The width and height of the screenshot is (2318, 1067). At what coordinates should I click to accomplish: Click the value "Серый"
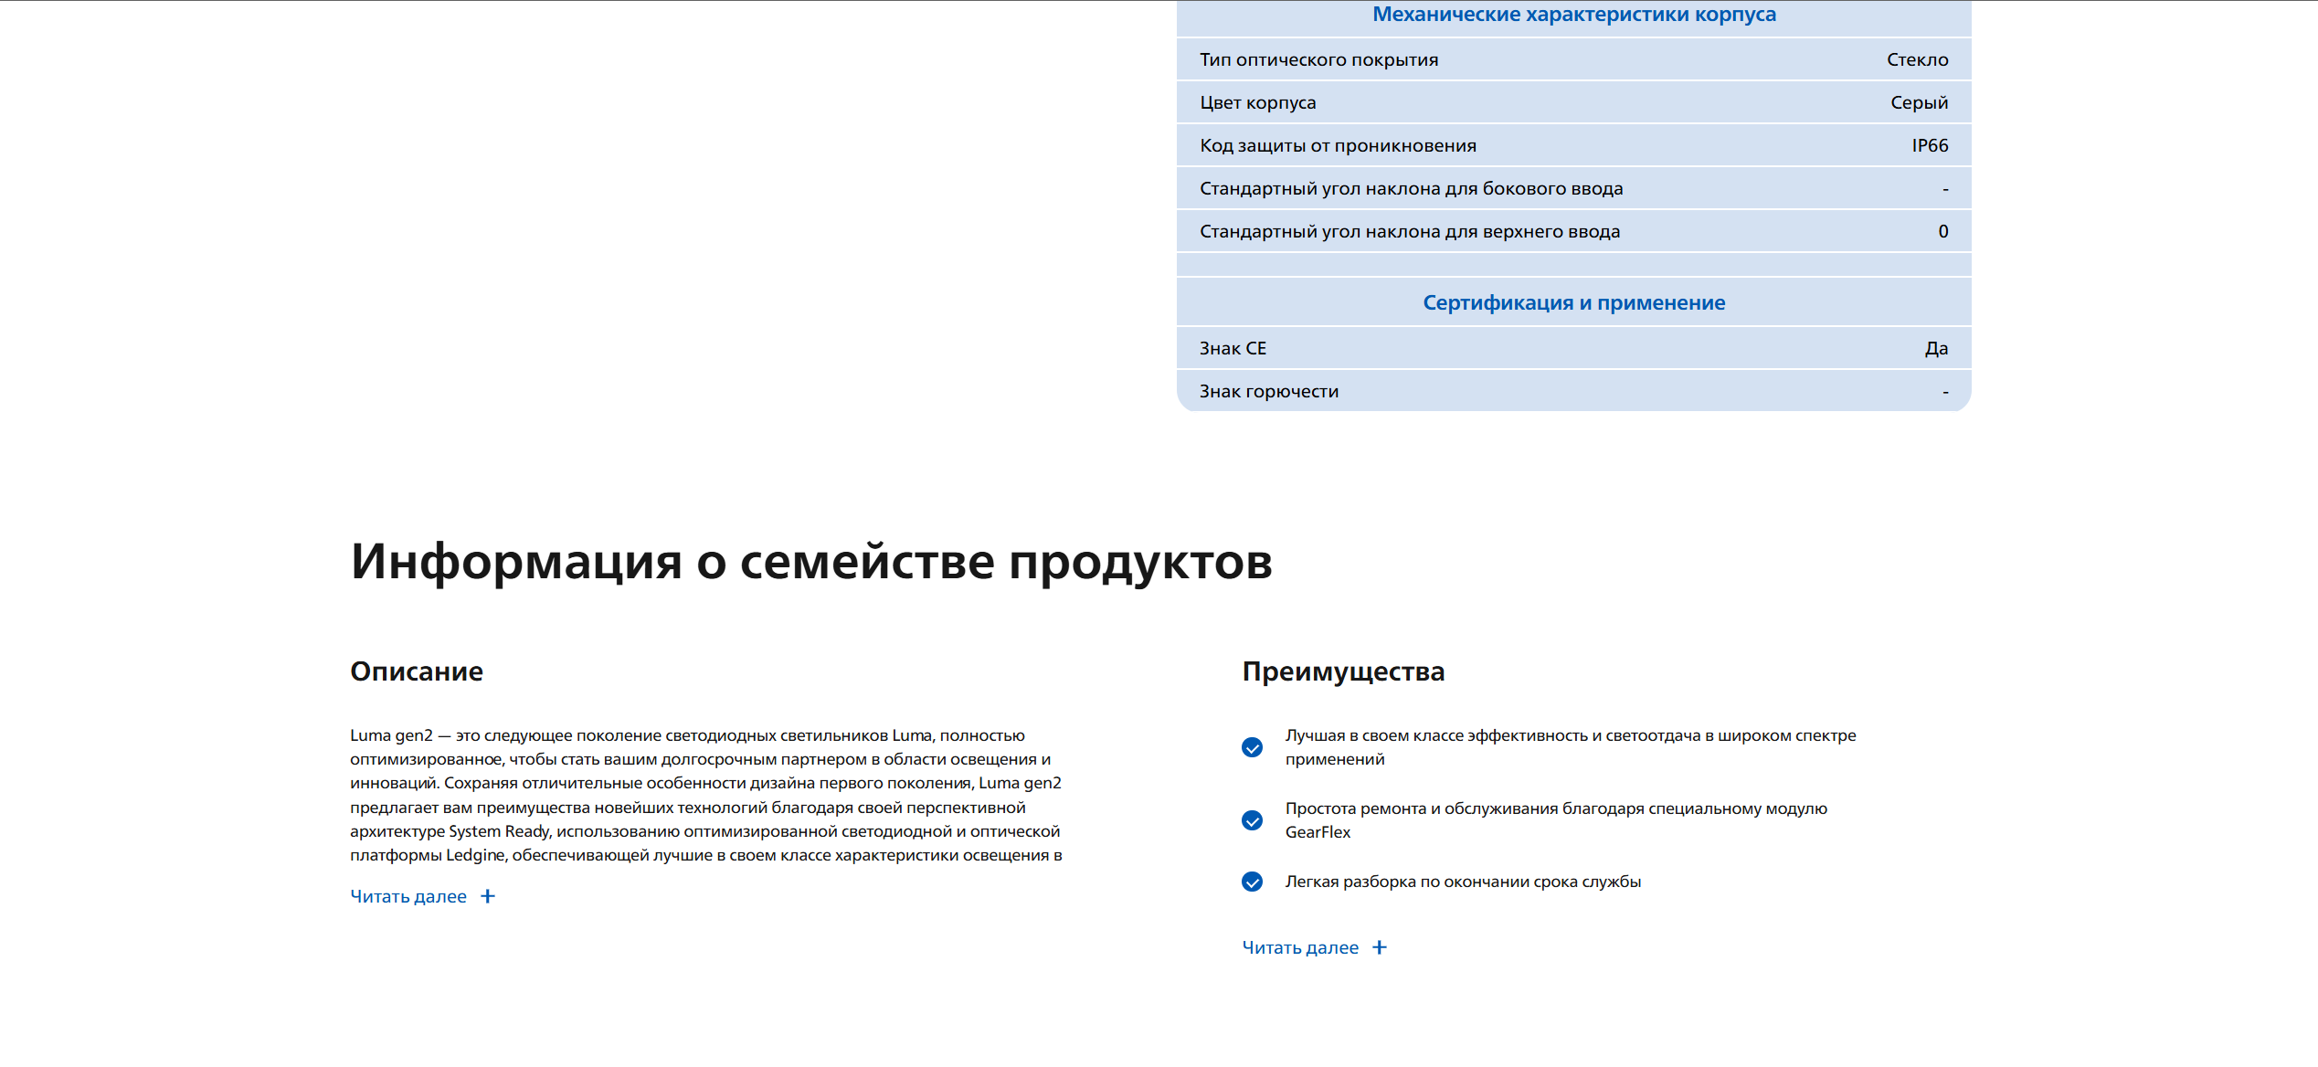click(1919, 102)
